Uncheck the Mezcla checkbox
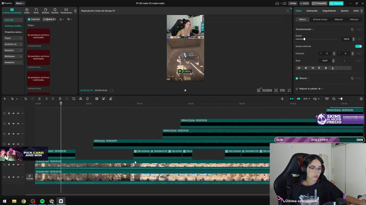The height and width of the screenshot is (205, 366). [297, 78]
